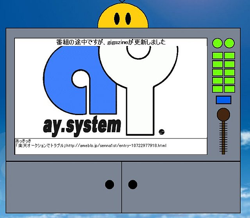The image size is (250, 218).
Task: Open the ameblo.jp senna1st entry URL
Action: coord(116,145)
